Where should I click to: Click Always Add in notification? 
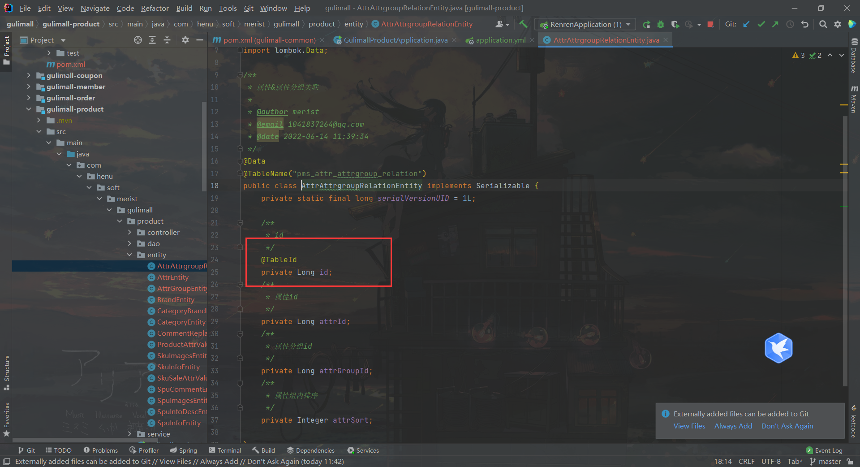tap(733, 426)
